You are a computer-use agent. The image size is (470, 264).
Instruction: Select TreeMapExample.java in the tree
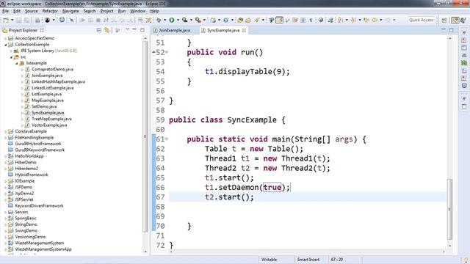click(51, 119)
